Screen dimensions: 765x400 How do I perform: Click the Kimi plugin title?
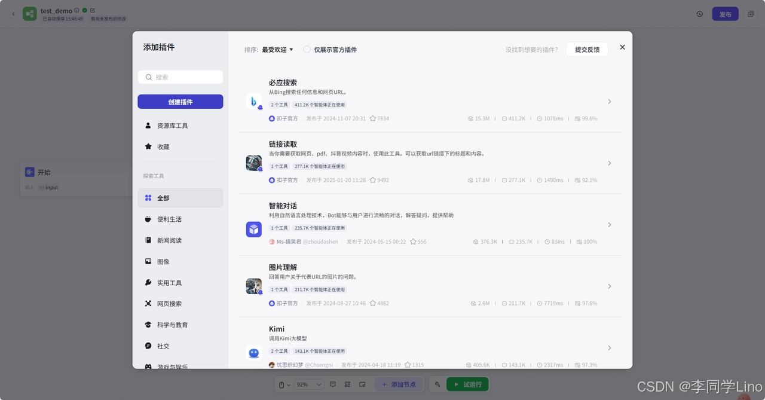[x=277, y=329]
